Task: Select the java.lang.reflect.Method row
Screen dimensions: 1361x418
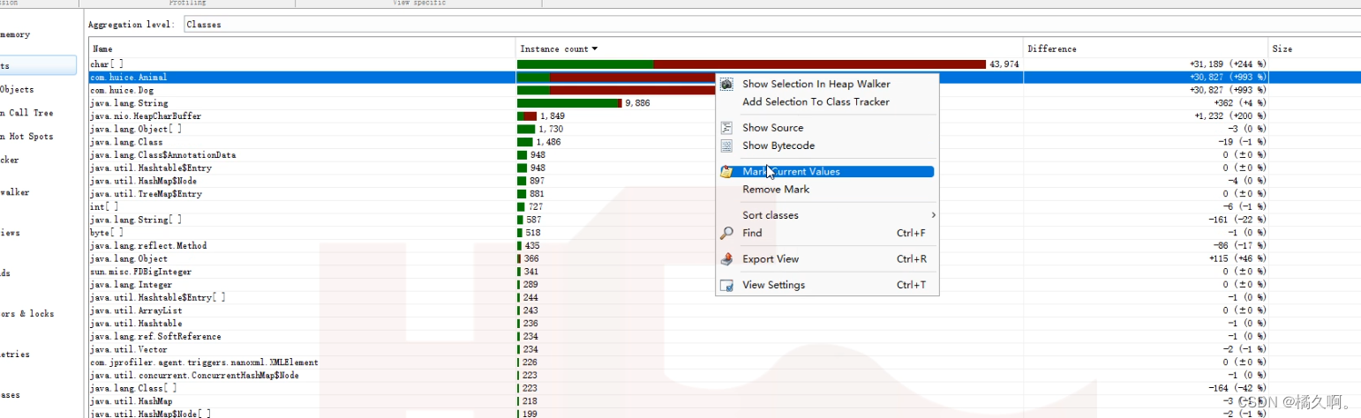Action: (x=725, y=245)
